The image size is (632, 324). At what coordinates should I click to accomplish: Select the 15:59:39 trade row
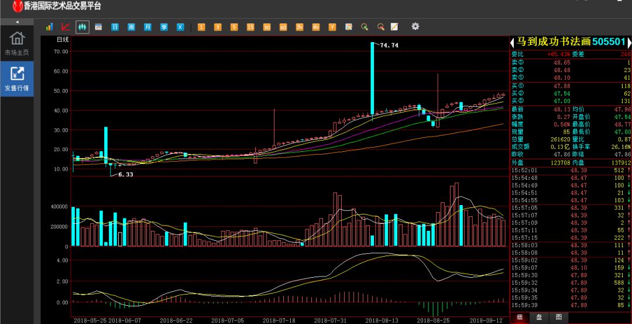click(x=571, y=305)
